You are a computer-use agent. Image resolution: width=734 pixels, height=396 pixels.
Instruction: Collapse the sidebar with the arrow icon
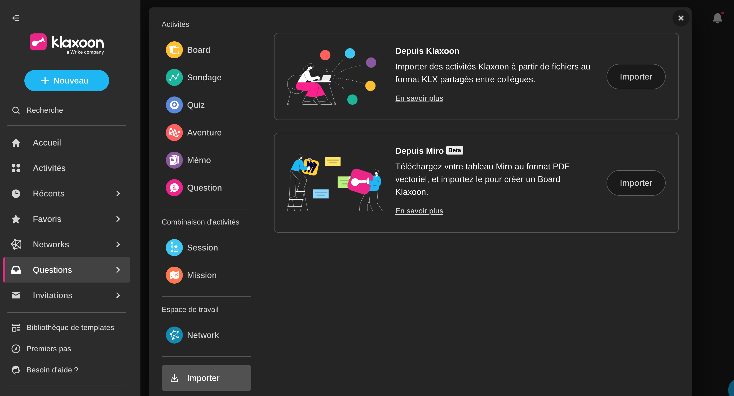point(16,18)
